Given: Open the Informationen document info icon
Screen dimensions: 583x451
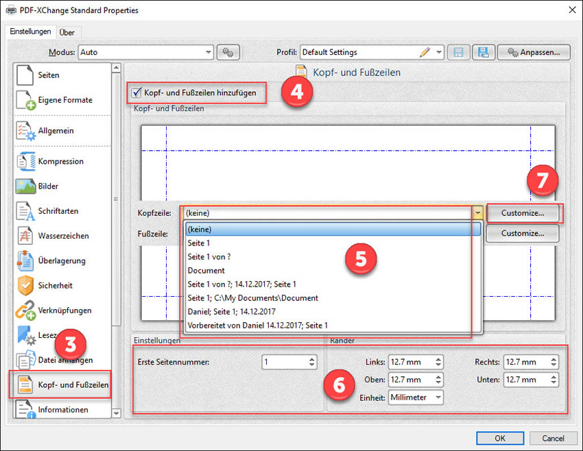Looking at the screenshot, I should (x=26, y=409).
